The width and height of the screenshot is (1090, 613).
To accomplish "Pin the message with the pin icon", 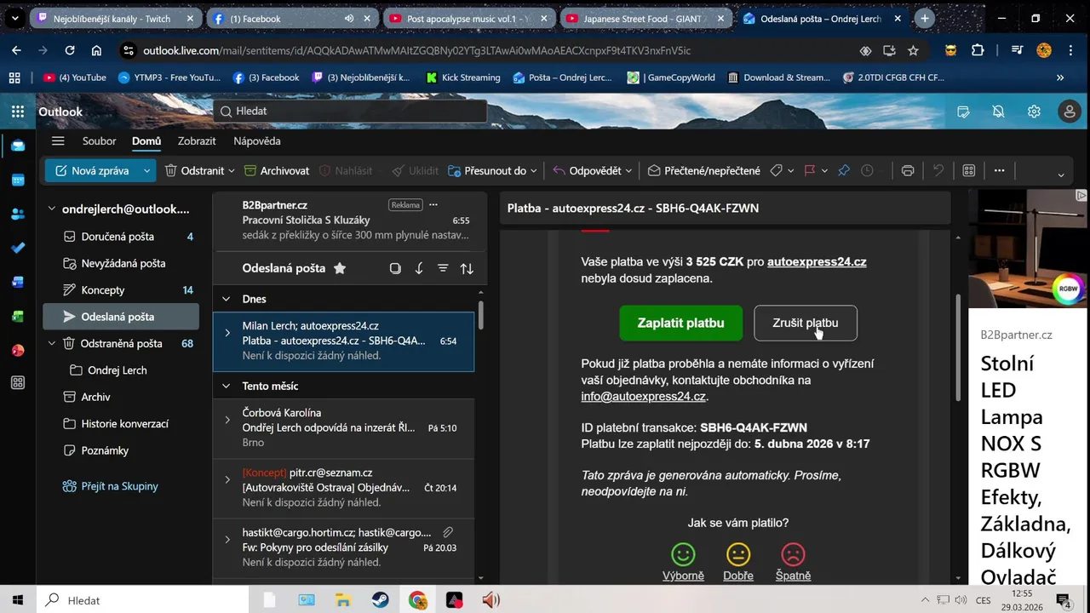I will (844, 171).
